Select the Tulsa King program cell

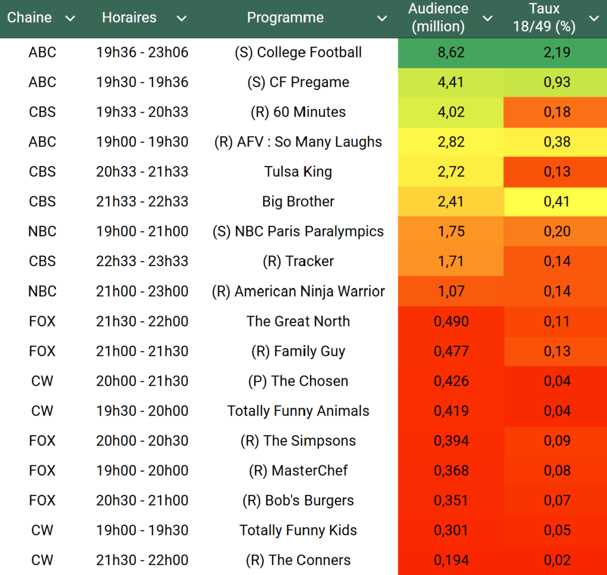[298, 172]
